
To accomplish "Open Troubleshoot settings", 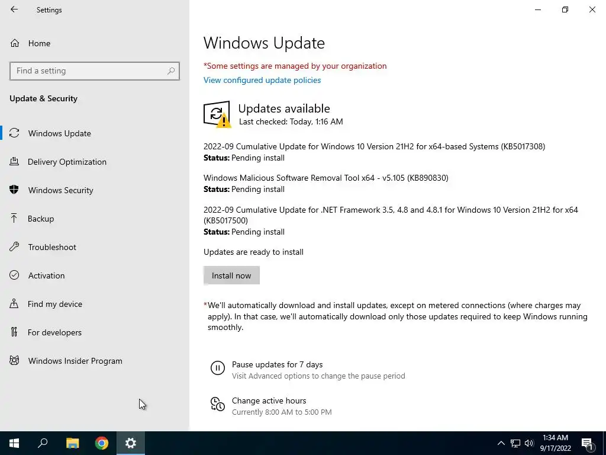I will tap(95, 247).
